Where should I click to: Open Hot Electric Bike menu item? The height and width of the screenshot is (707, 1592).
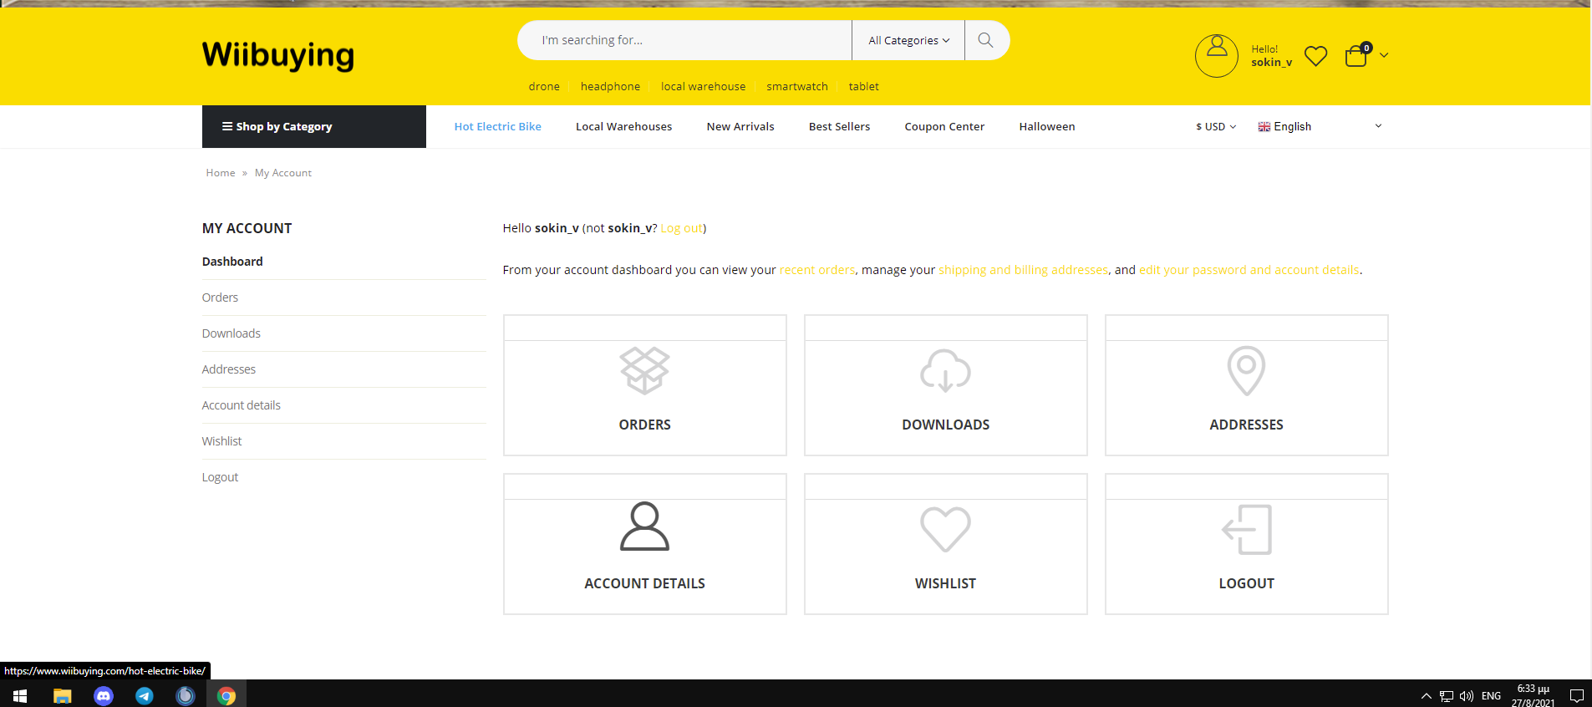pos(497,126)
